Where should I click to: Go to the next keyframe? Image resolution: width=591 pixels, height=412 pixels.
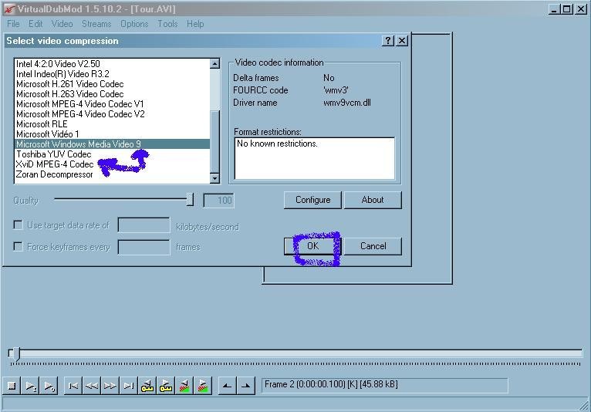point(165,386)
